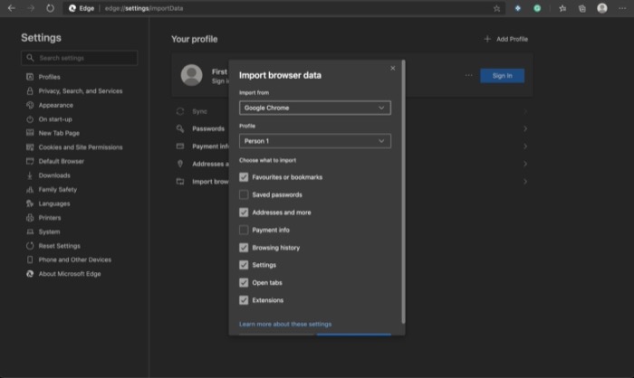Click the Sync refresh icon
634x378 pixels.
pos(180,111)
